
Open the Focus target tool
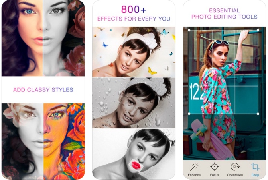(214, 167)
